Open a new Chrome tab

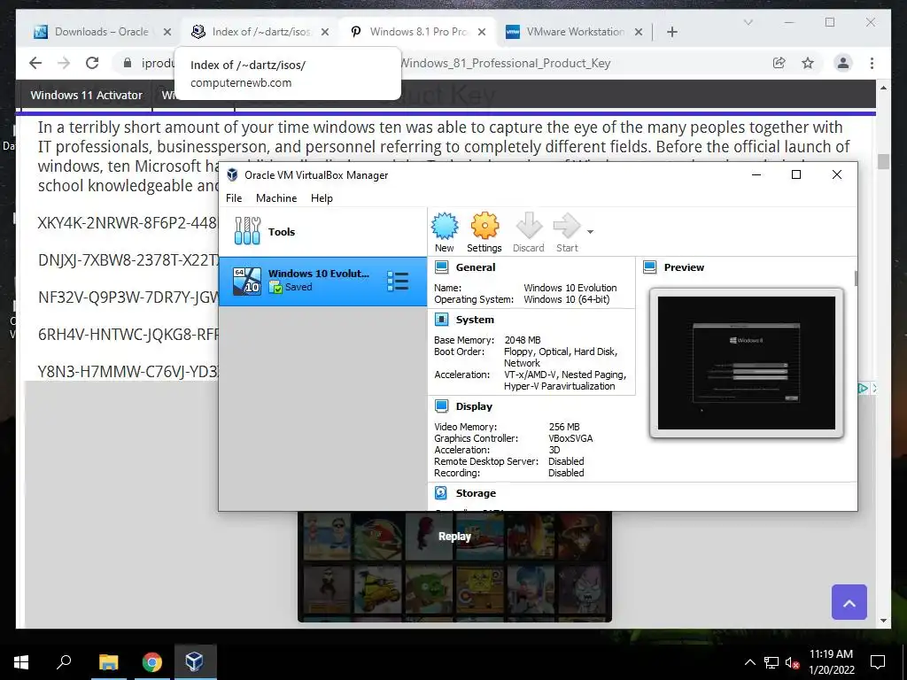click(x=671, y=32)
